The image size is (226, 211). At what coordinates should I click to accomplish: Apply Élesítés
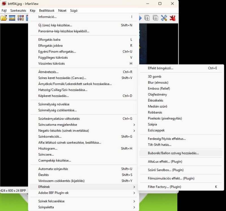pos(84,175)
